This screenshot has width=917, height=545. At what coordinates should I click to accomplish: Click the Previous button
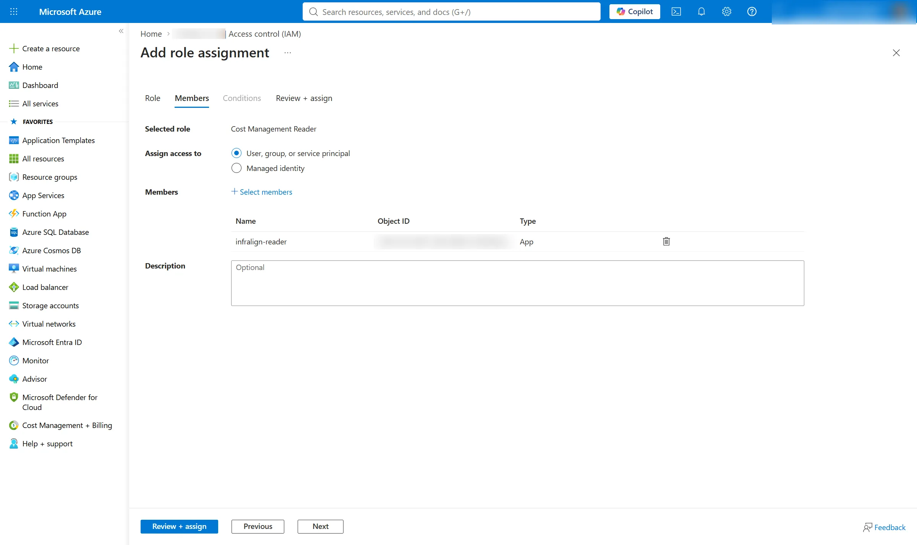coord(258,526)
